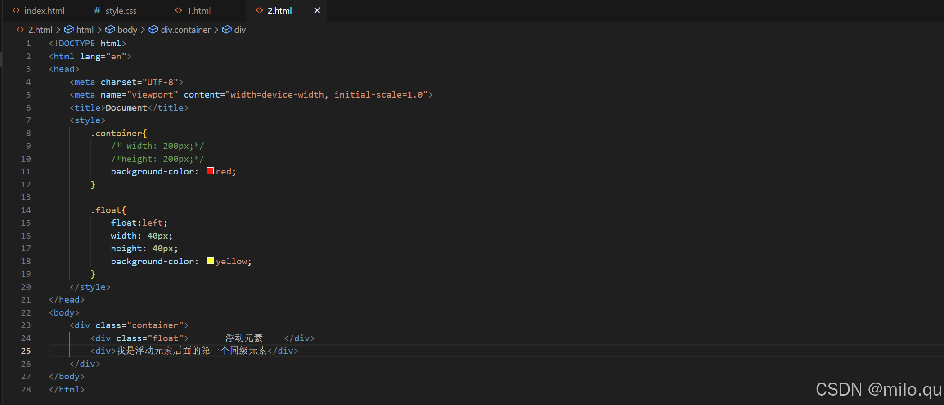The image size is (944, 405).
Task: Click the body breadcrumb cube icon
Action: 110,30
